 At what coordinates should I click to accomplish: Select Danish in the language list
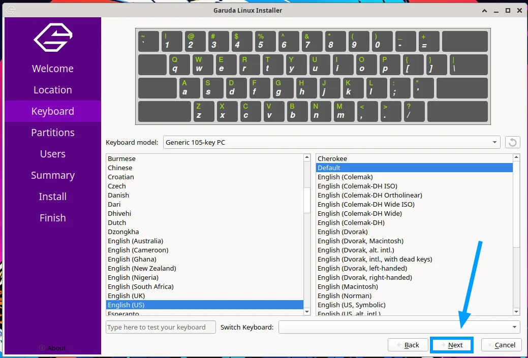[x=204, y=195]
